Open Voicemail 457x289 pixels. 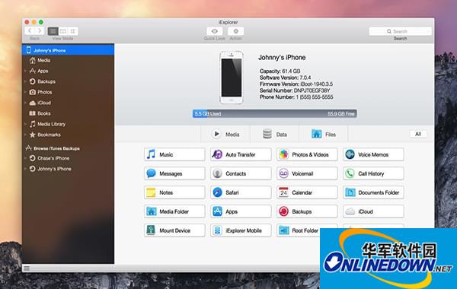(307, 173)
